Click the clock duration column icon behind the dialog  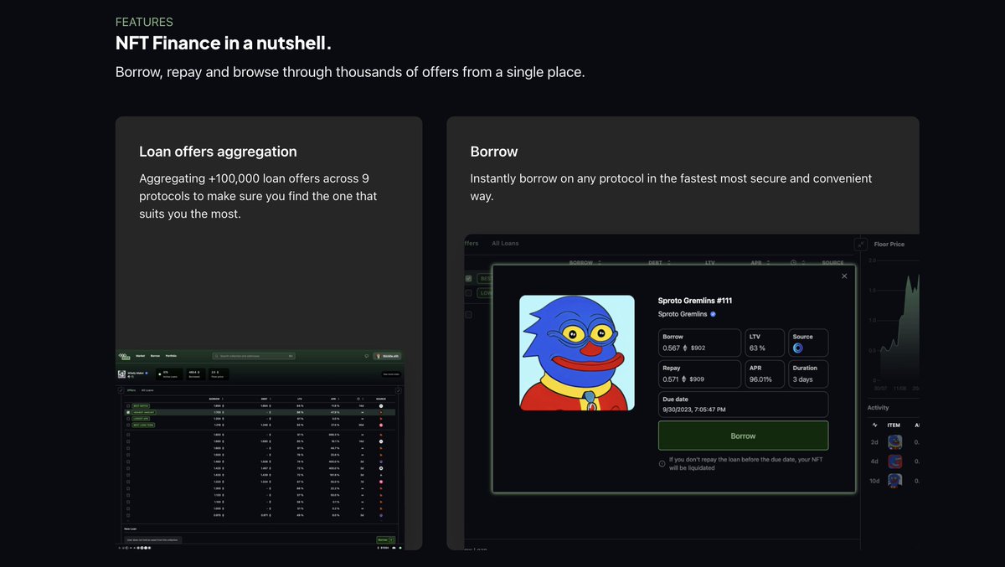[x=794, y=262]
